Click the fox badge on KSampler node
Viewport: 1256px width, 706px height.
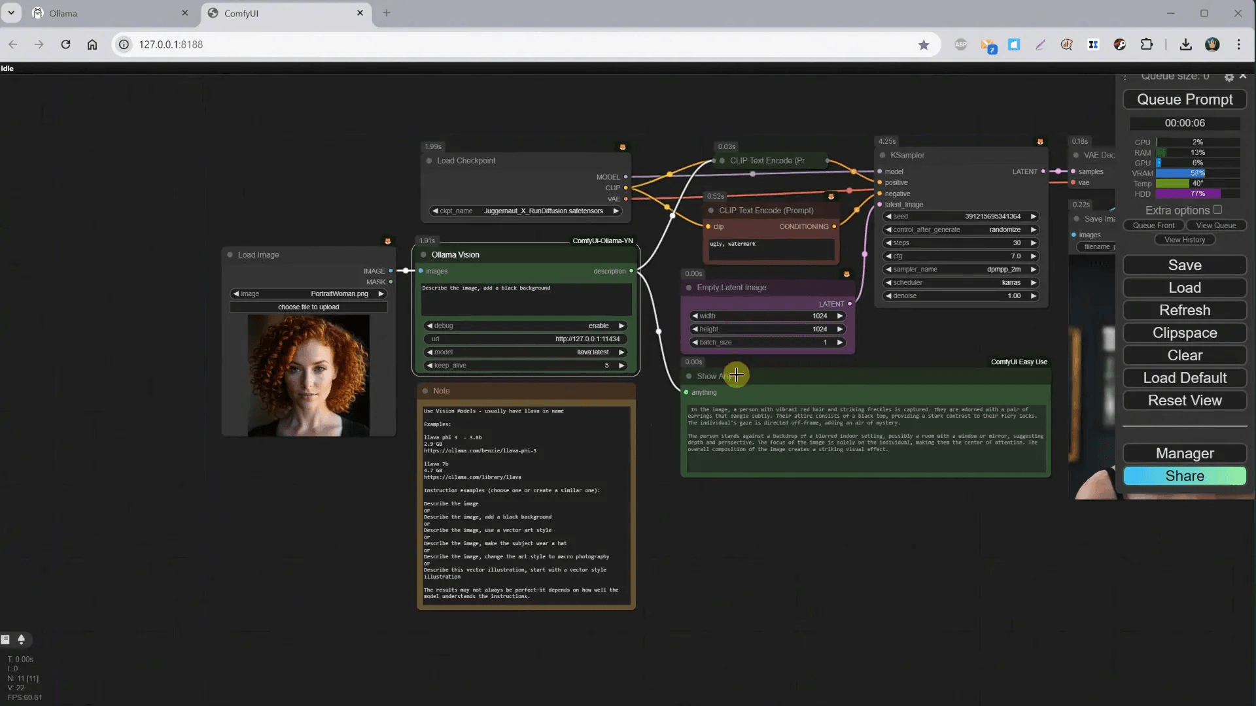pyautogui.click(x=1040, y=142)
